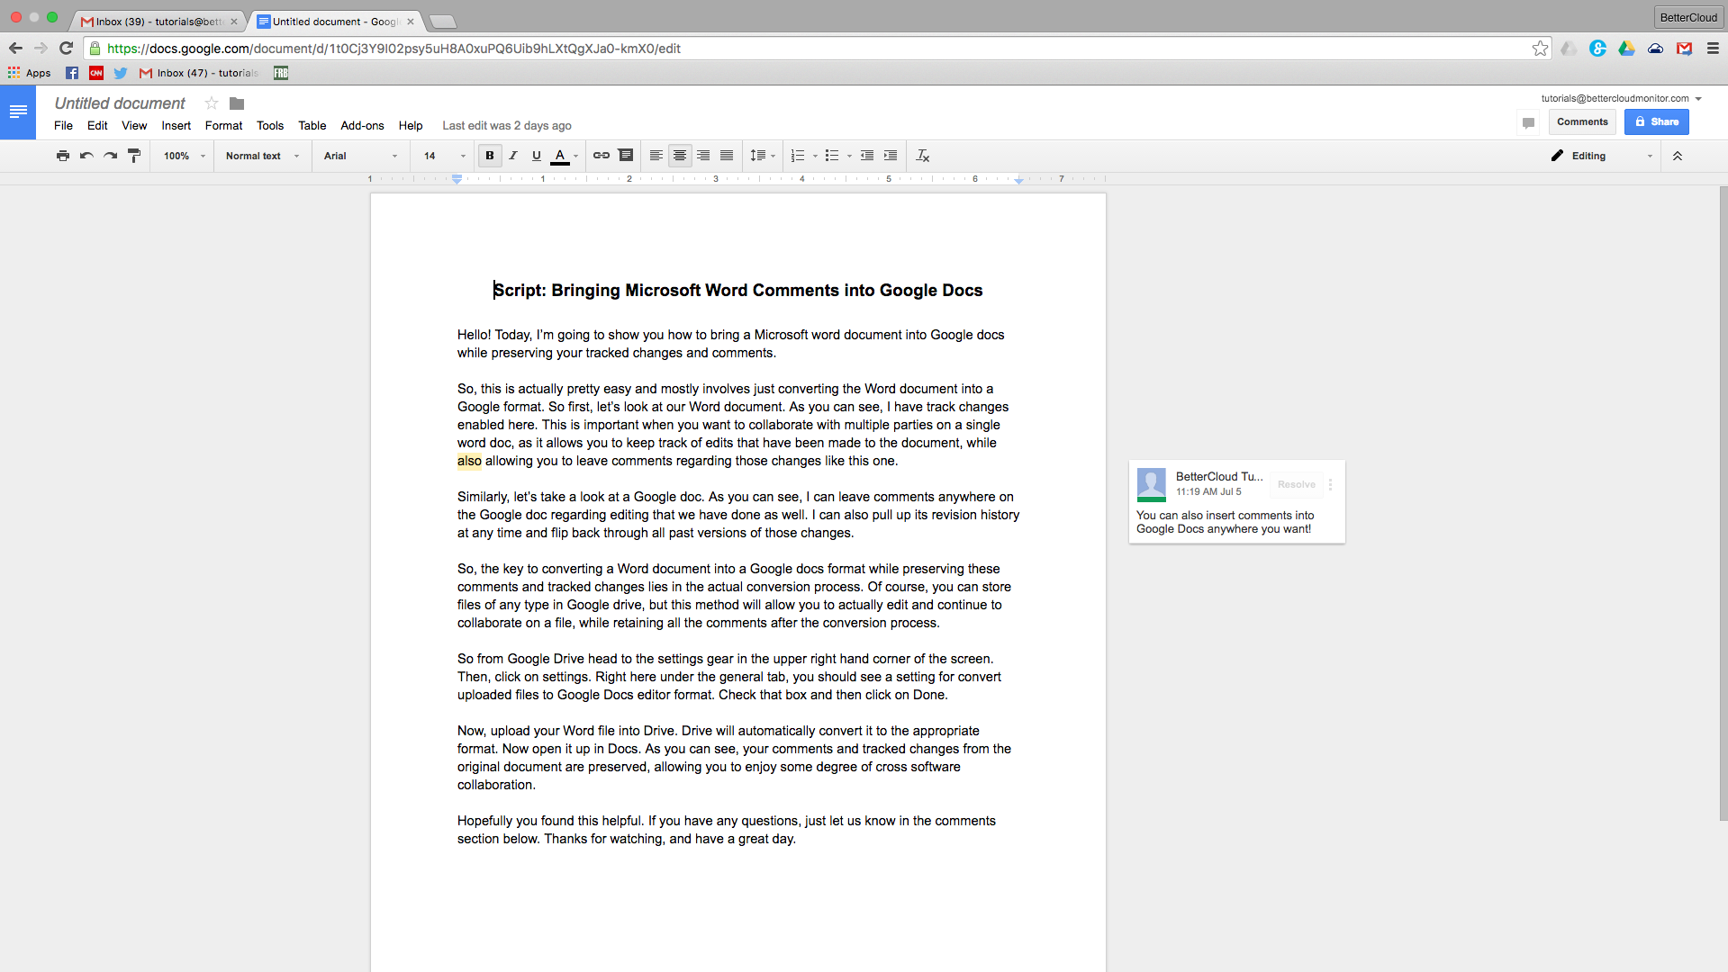Click the Redo arrow icon
This screenshot has height=972, width=1728.
(110, 156)
